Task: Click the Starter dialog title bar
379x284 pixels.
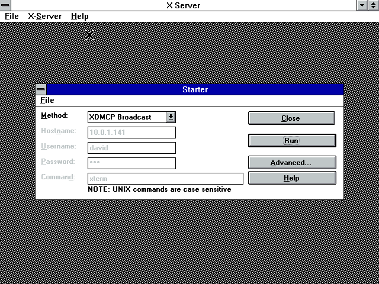Action: pyautogui.click(x=195, y=89)
